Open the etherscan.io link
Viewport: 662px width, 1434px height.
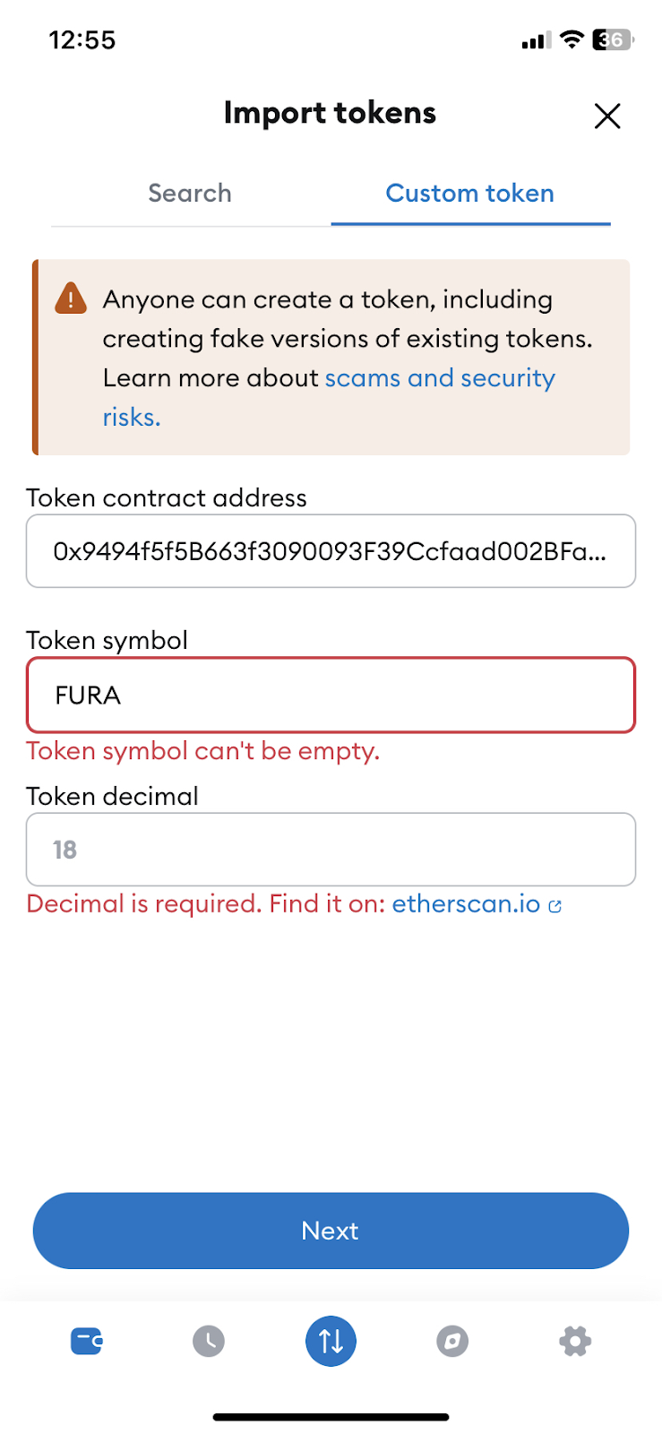point(466,903)
